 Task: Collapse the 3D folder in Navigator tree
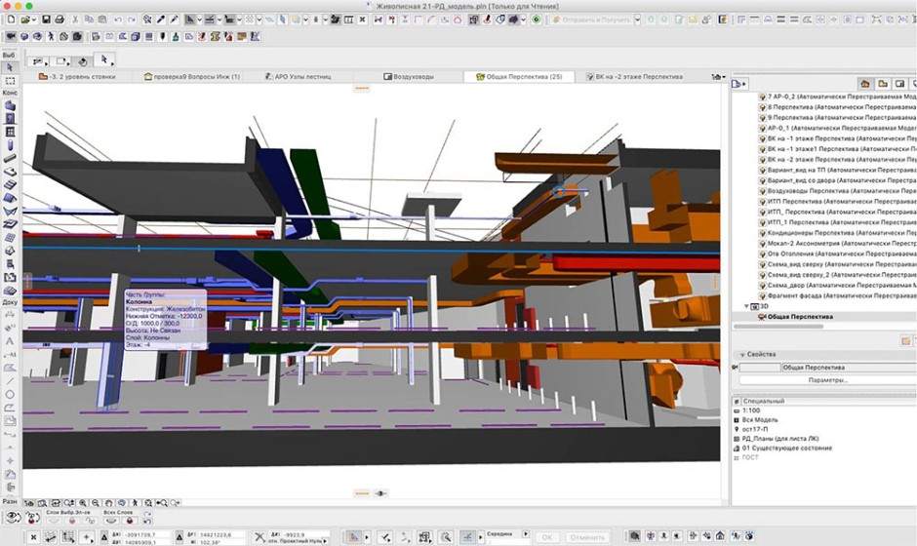click(x=746, y=306)
